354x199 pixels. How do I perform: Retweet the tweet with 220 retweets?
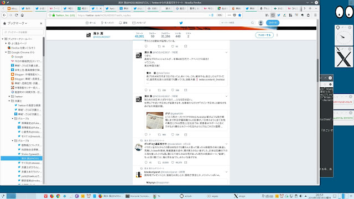pyautogui.click(x=159, y=90)
